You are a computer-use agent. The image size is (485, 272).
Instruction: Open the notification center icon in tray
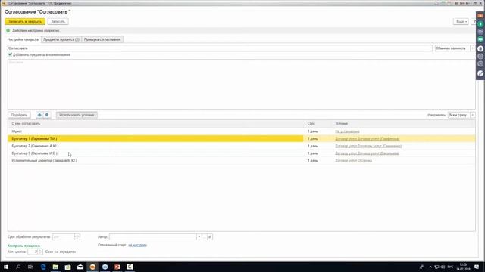coord(477,267)
